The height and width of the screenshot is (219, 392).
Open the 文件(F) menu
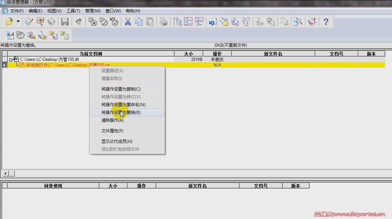[x=17, y=11]
